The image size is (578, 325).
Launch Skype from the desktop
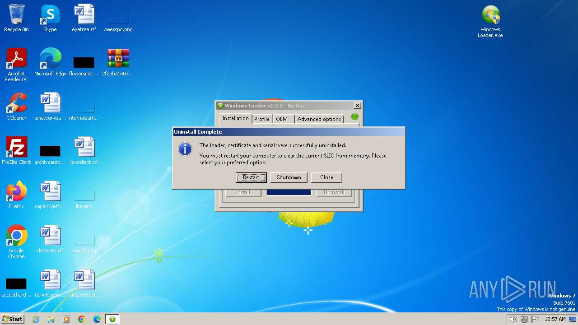(50, 18)
